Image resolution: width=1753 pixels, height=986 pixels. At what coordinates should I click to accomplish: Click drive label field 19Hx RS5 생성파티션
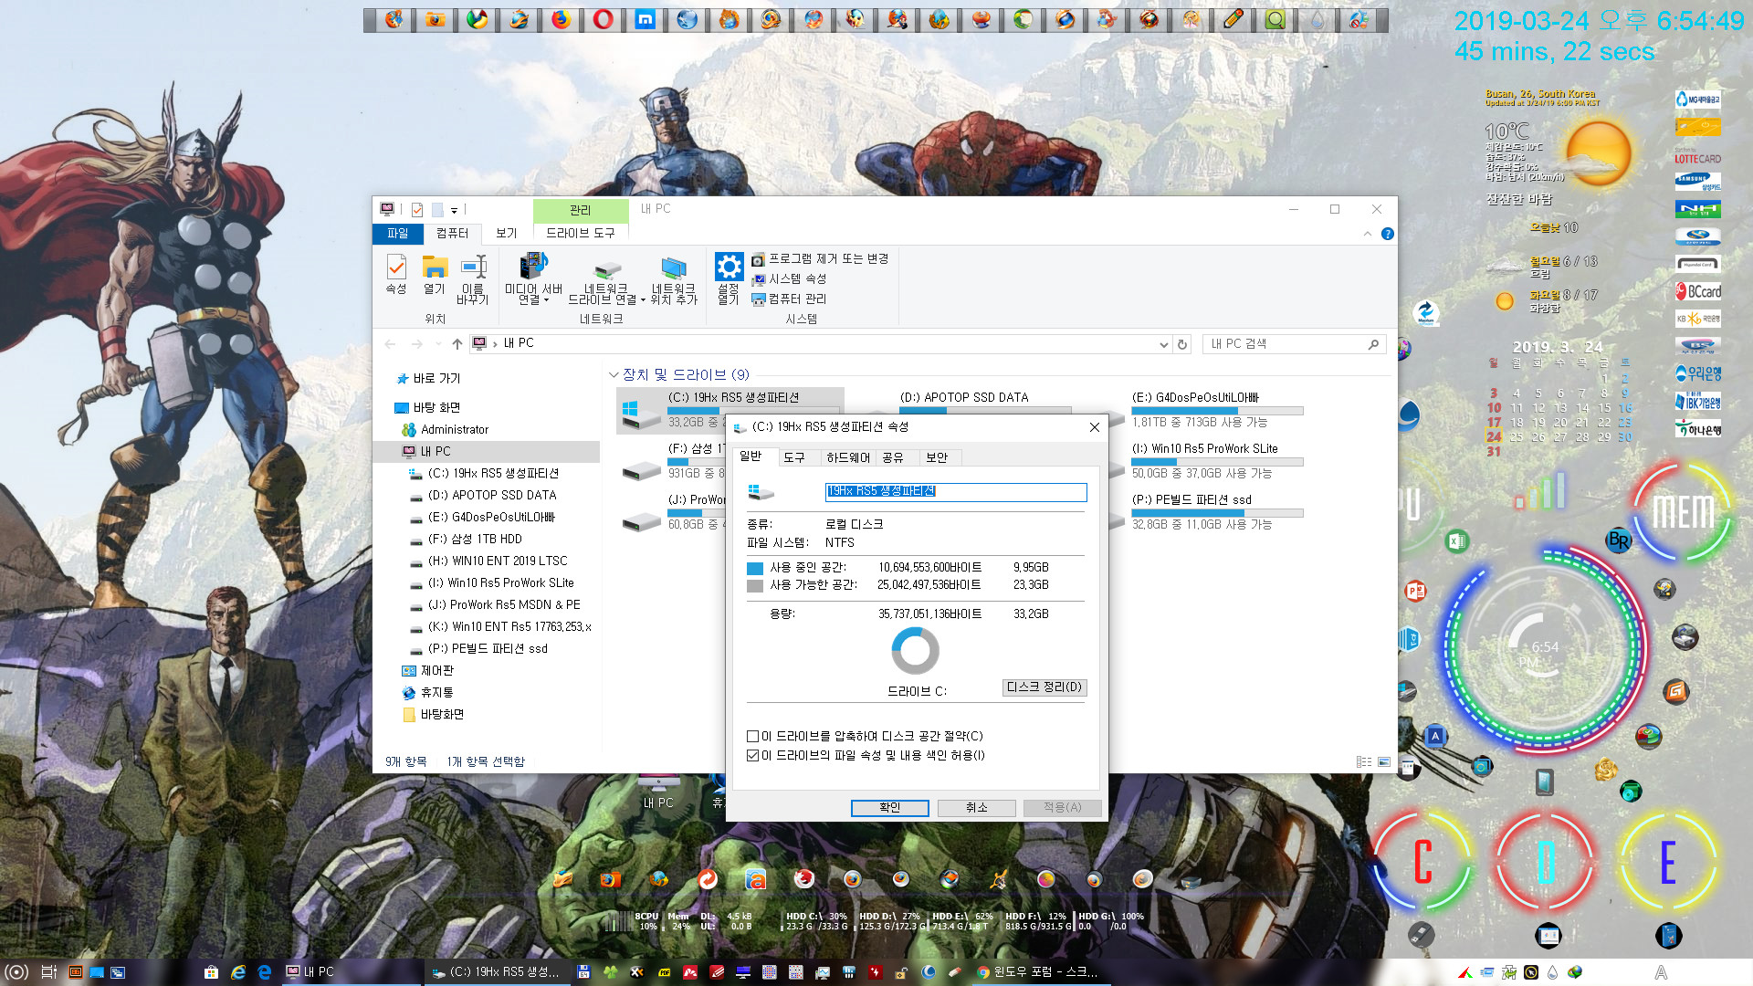[956, 492]
